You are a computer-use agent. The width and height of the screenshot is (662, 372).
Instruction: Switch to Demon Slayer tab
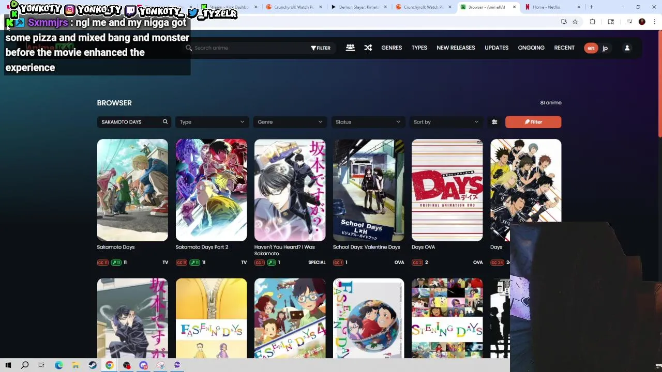point(359,7)
